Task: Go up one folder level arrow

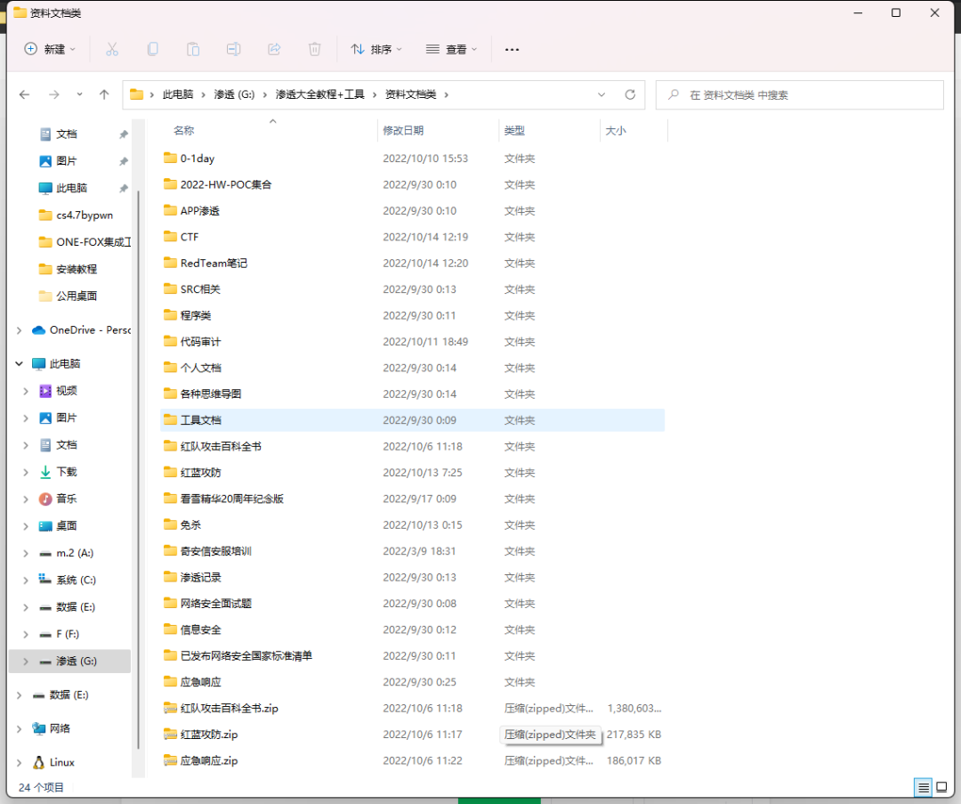Action: (x=104, y=94)
